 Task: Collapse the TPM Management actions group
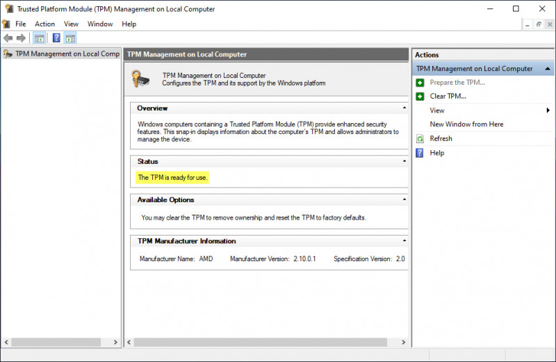click(x=548, y=69)
